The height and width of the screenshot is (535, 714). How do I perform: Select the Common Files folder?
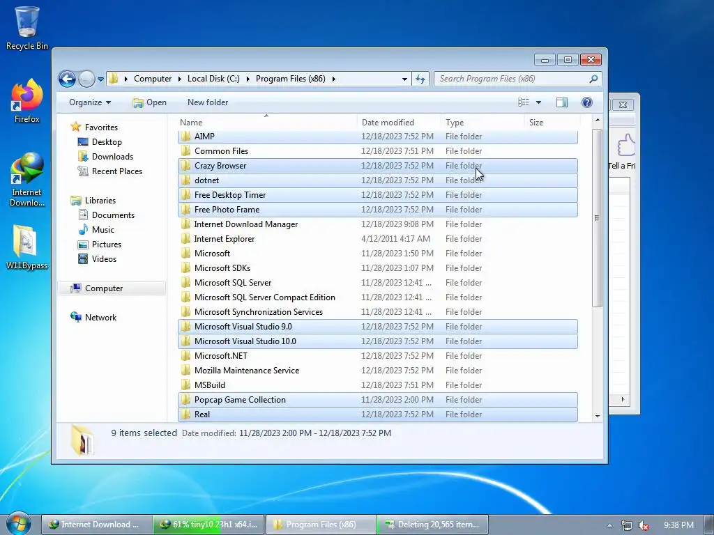pyautogui.click(x=377, y=151)
